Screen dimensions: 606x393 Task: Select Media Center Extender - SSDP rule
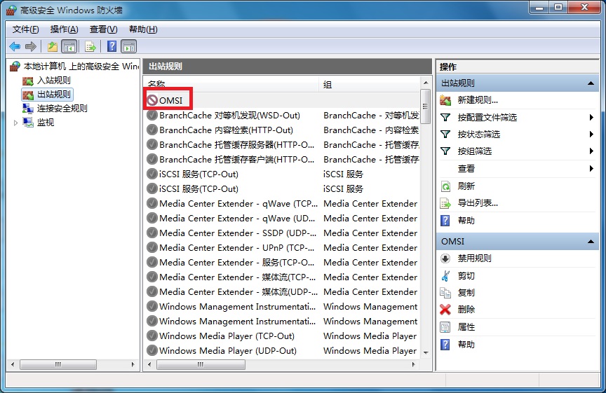pyautogui.click(x=238, y=233)
